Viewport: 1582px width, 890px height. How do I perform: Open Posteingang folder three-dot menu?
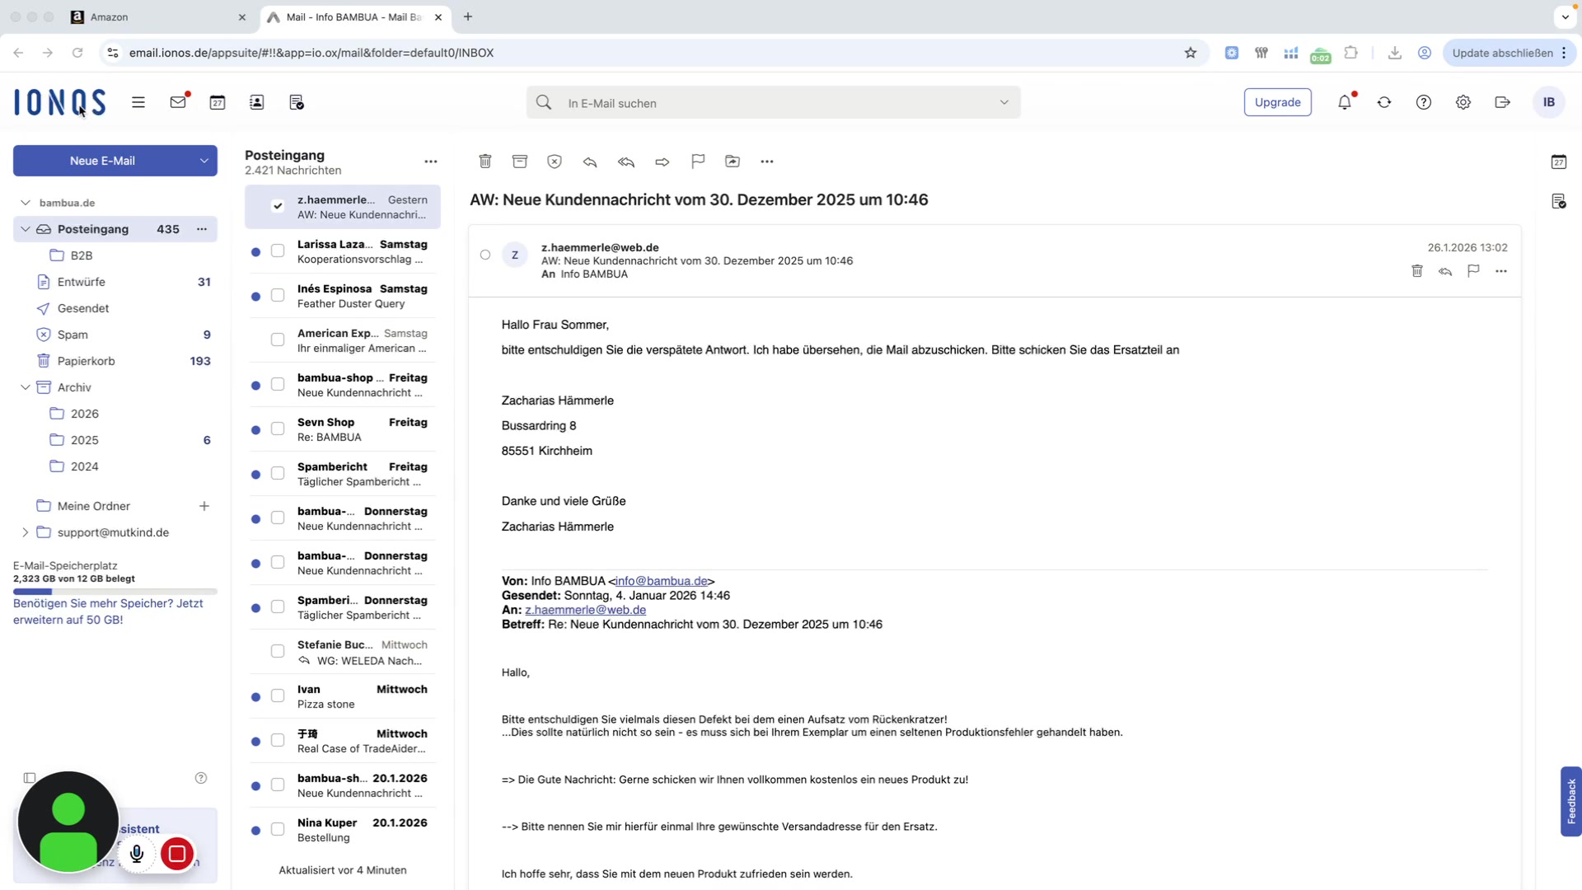202,229
